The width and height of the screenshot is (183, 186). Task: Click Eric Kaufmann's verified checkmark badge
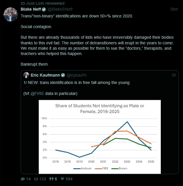point(63,75)
